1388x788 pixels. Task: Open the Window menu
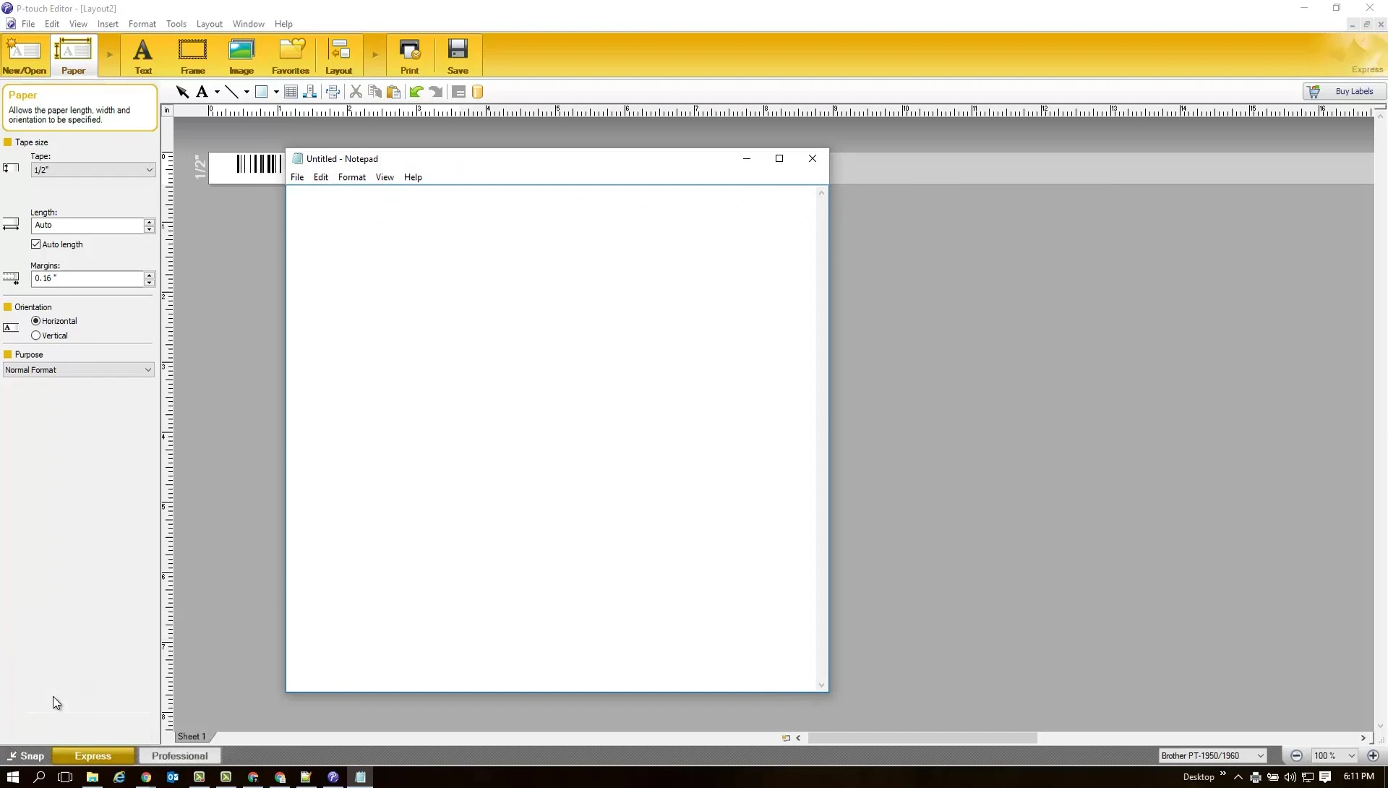click(x=248, y=24)
